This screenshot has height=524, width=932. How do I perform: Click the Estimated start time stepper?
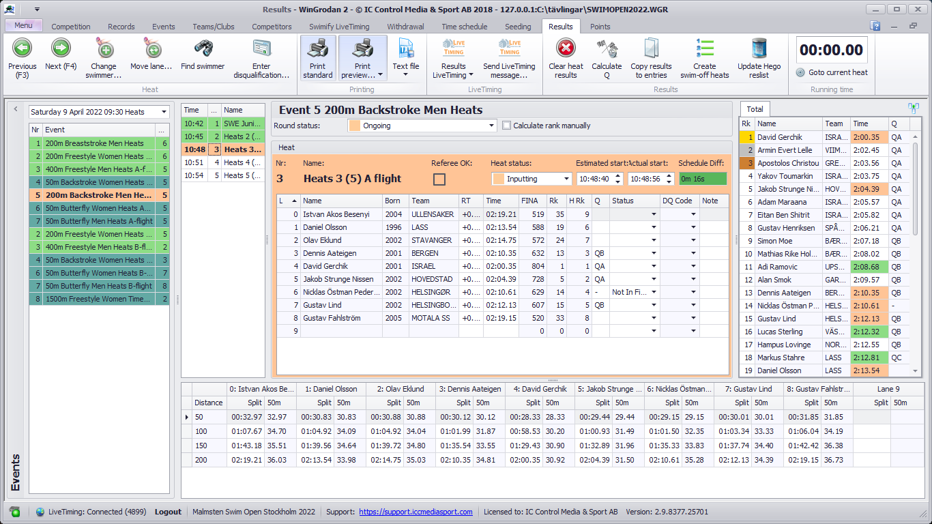point(618,179)
